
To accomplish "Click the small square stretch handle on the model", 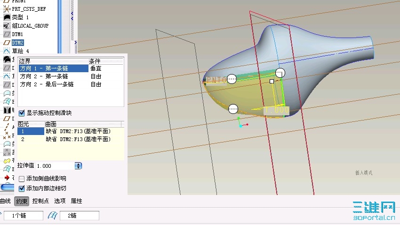I will point(272,82).
